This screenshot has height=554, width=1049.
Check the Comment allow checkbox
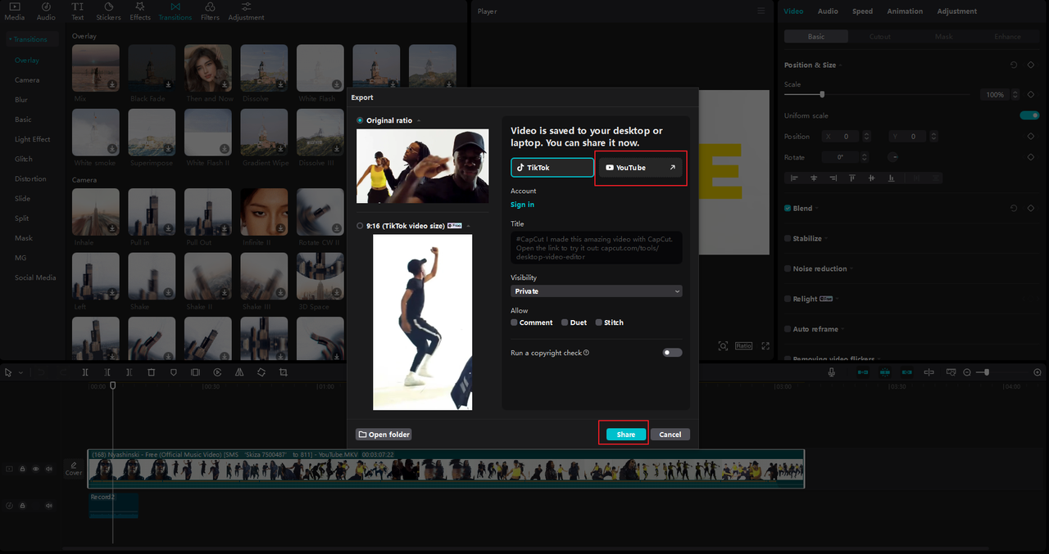click(514, 322)
